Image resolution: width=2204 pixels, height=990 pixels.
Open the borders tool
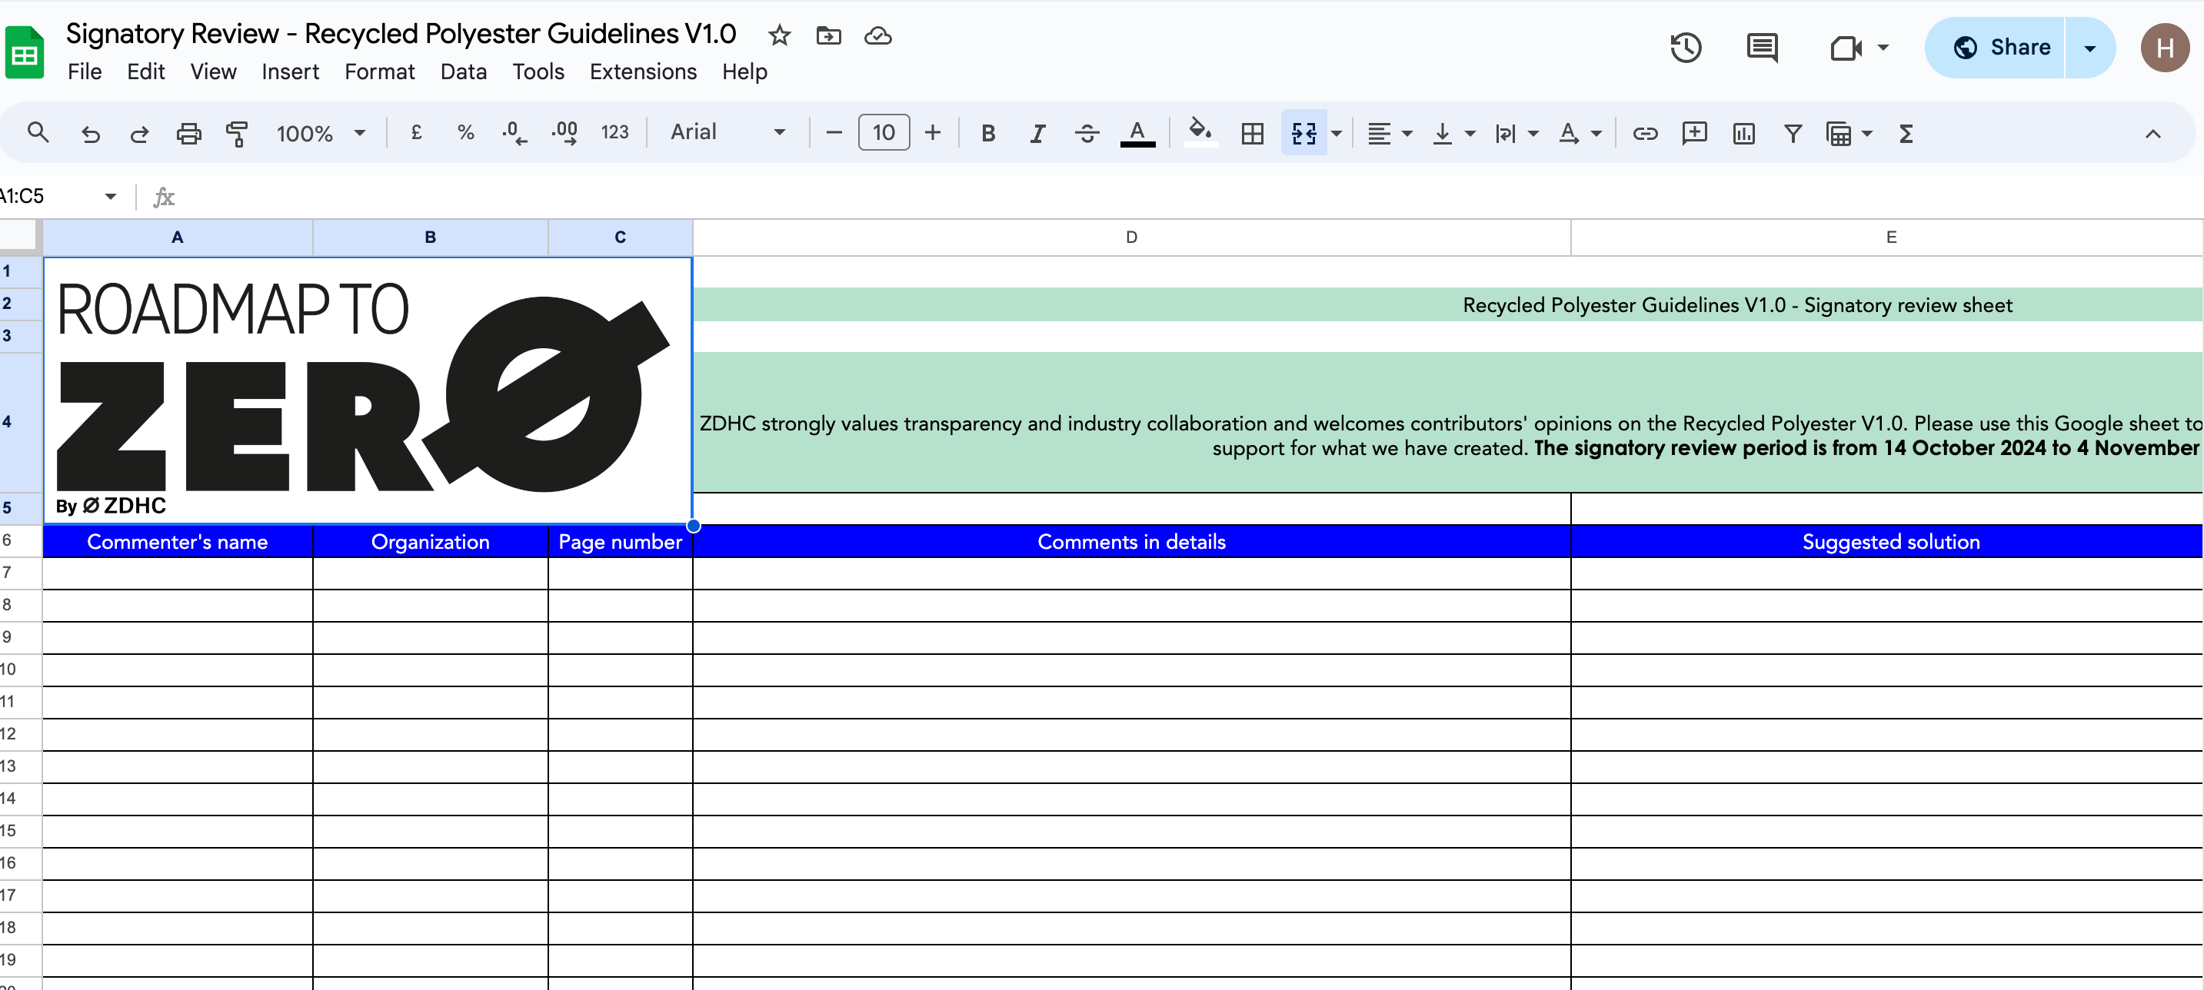click(x=1253, y=132)
